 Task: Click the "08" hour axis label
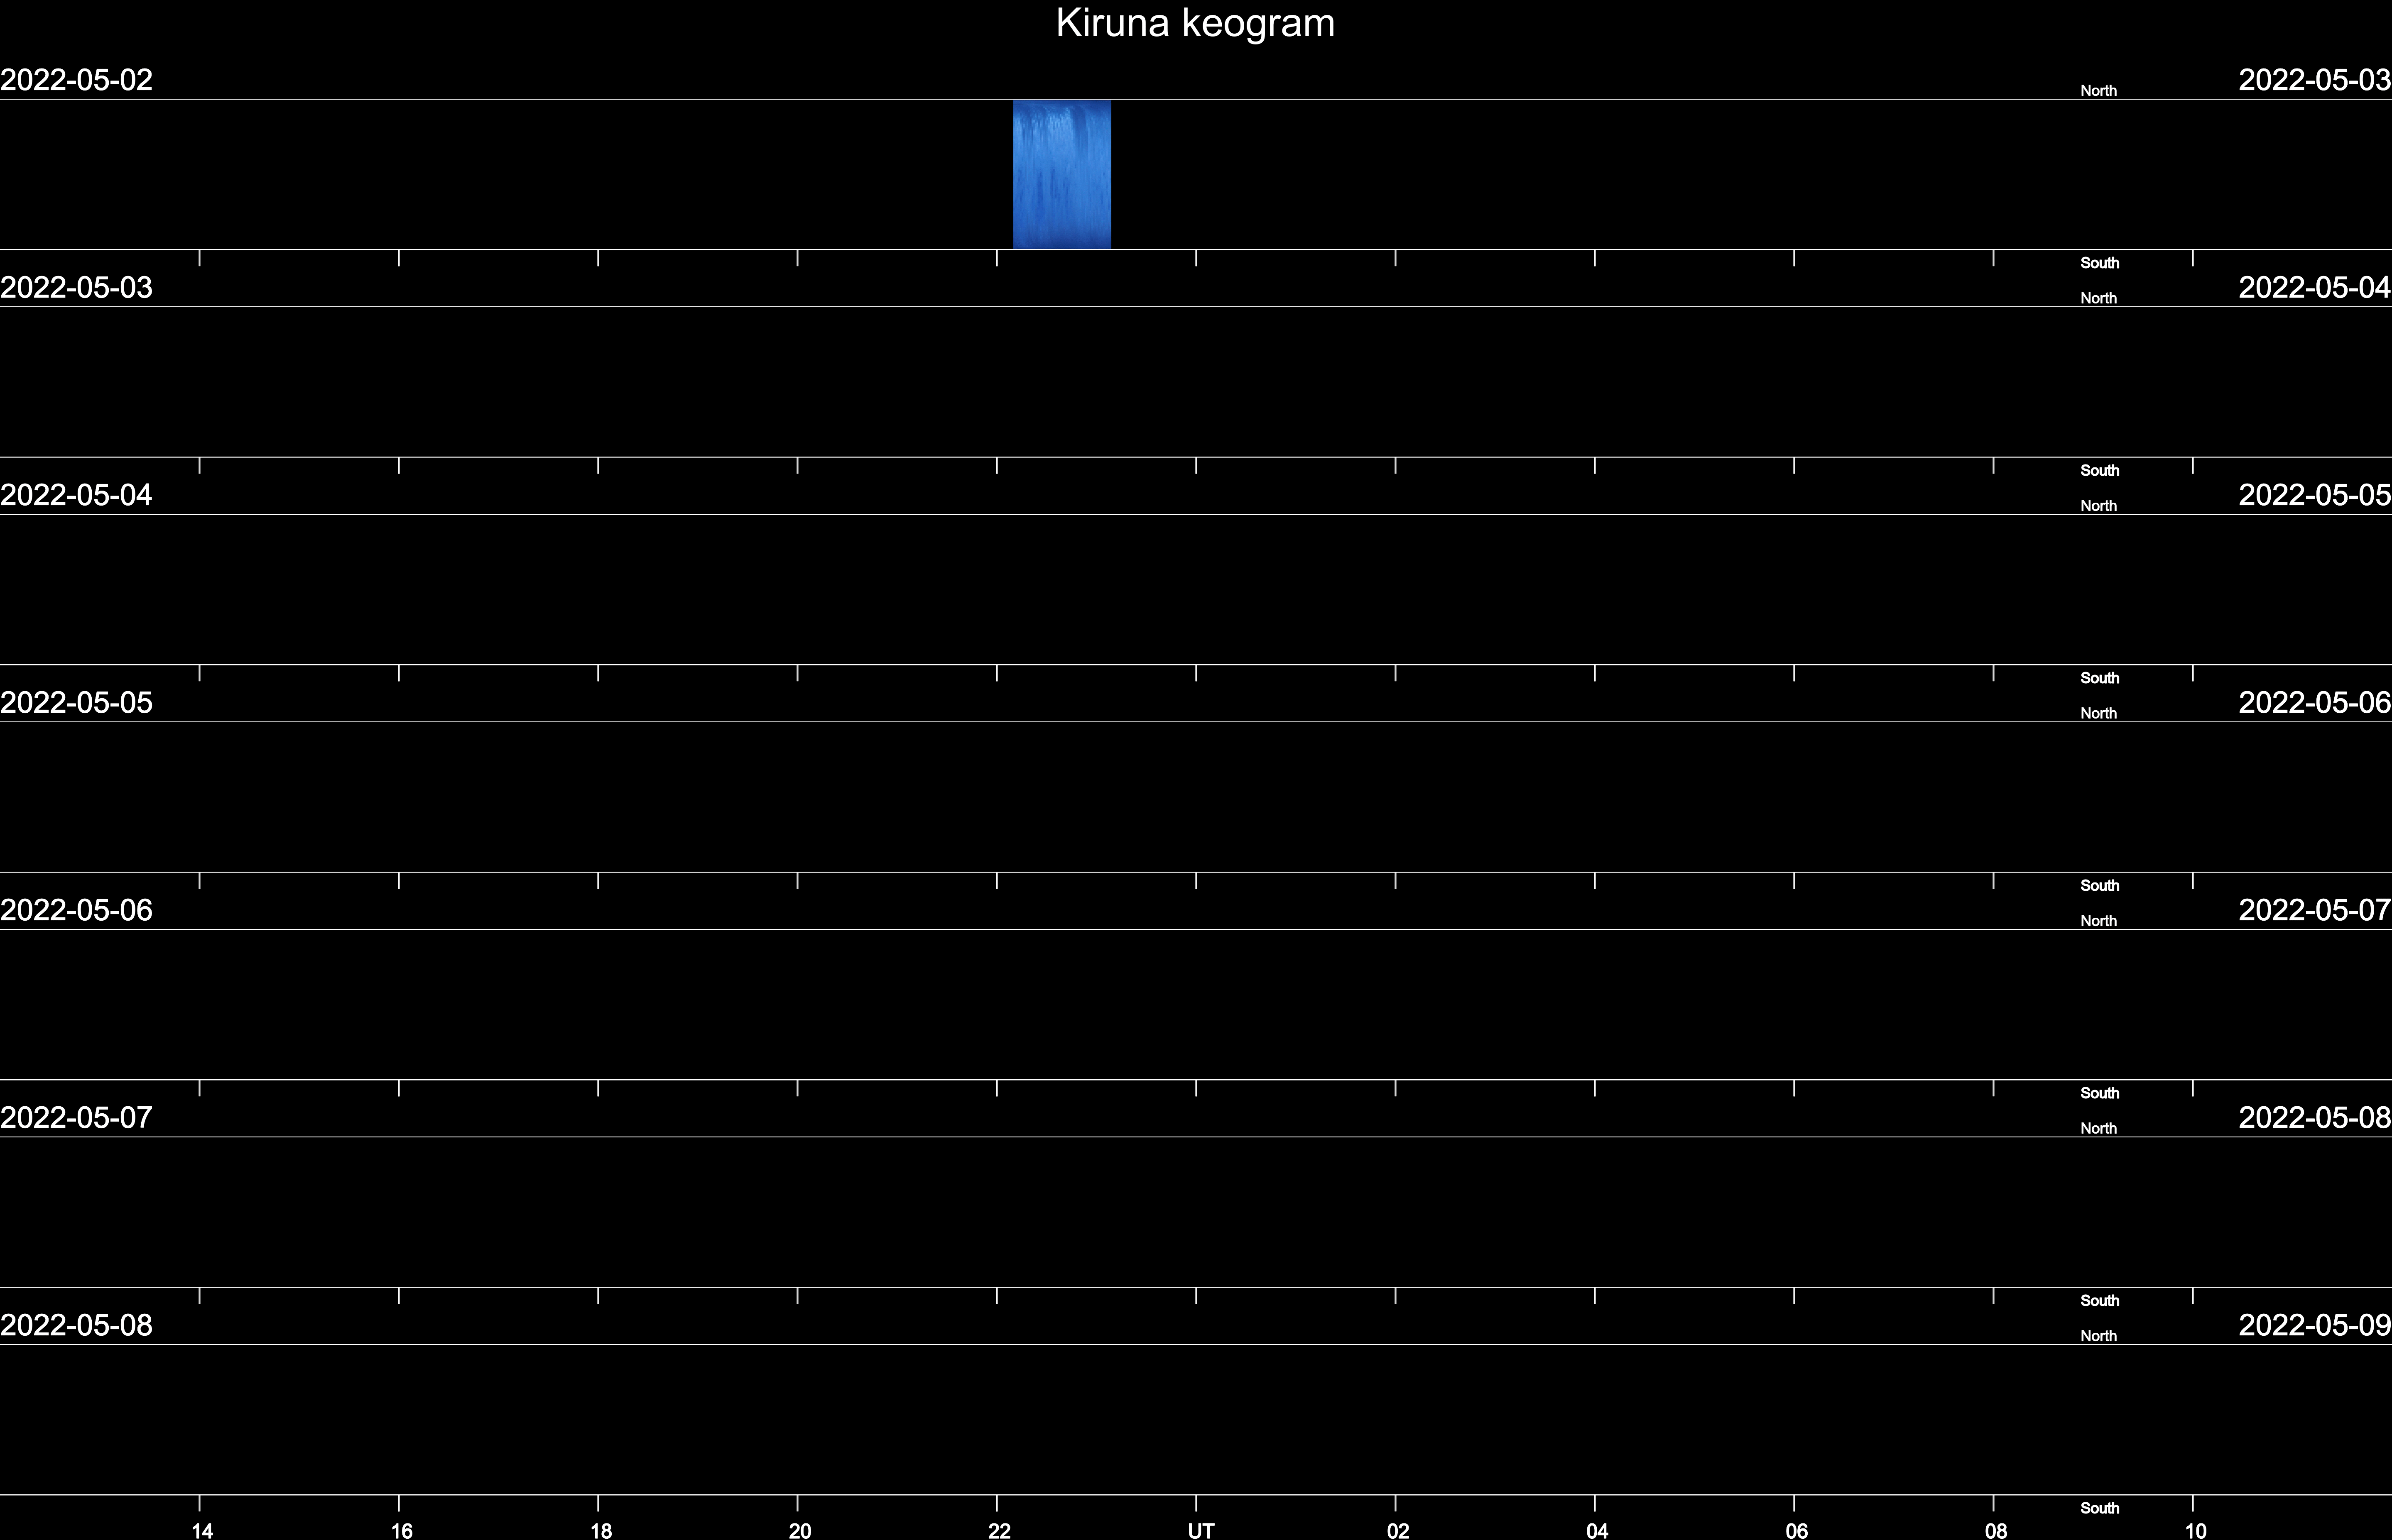[1996, 1530]
